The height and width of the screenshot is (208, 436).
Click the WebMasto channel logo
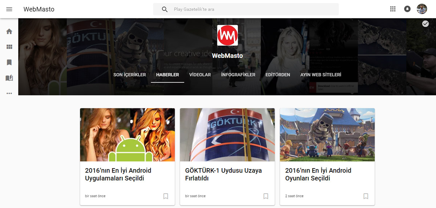(x=227, y=35)
